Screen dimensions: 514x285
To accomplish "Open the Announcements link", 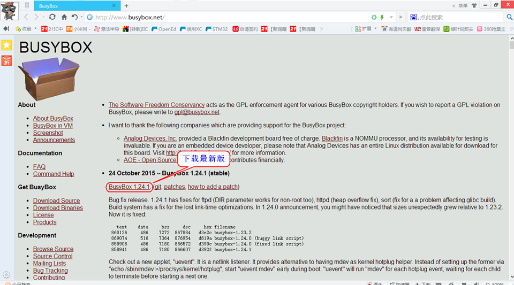I will pos(54,140).
